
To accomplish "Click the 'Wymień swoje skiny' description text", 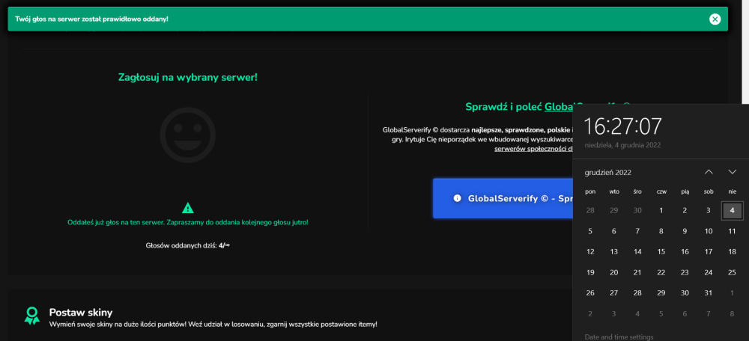I will click(x=213, y=325).
